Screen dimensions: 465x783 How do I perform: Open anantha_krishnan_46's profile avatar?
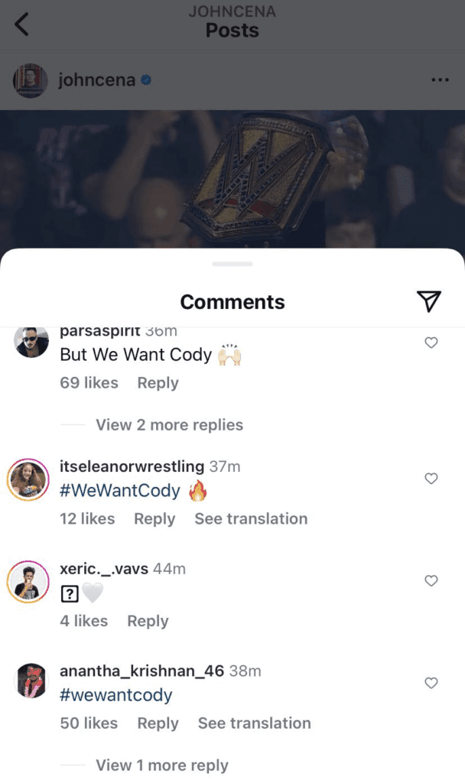point(31,681)
